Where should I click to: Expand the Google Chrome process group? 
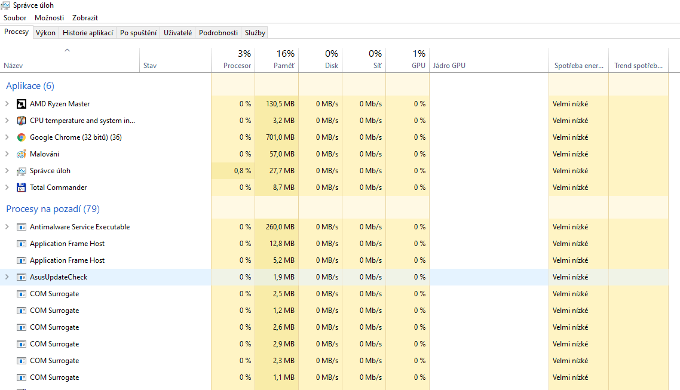coord(7,137)
